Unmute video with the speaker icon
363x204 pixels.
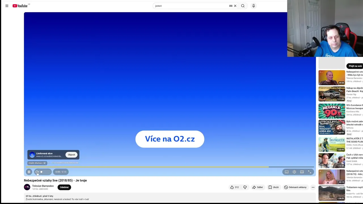coord(37,172)
